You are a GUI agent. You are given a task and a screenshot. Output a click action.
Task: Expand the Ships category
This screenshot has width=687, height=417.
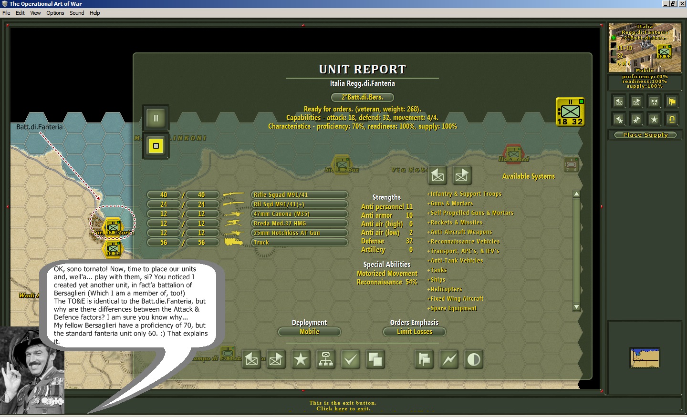[436, 280]
